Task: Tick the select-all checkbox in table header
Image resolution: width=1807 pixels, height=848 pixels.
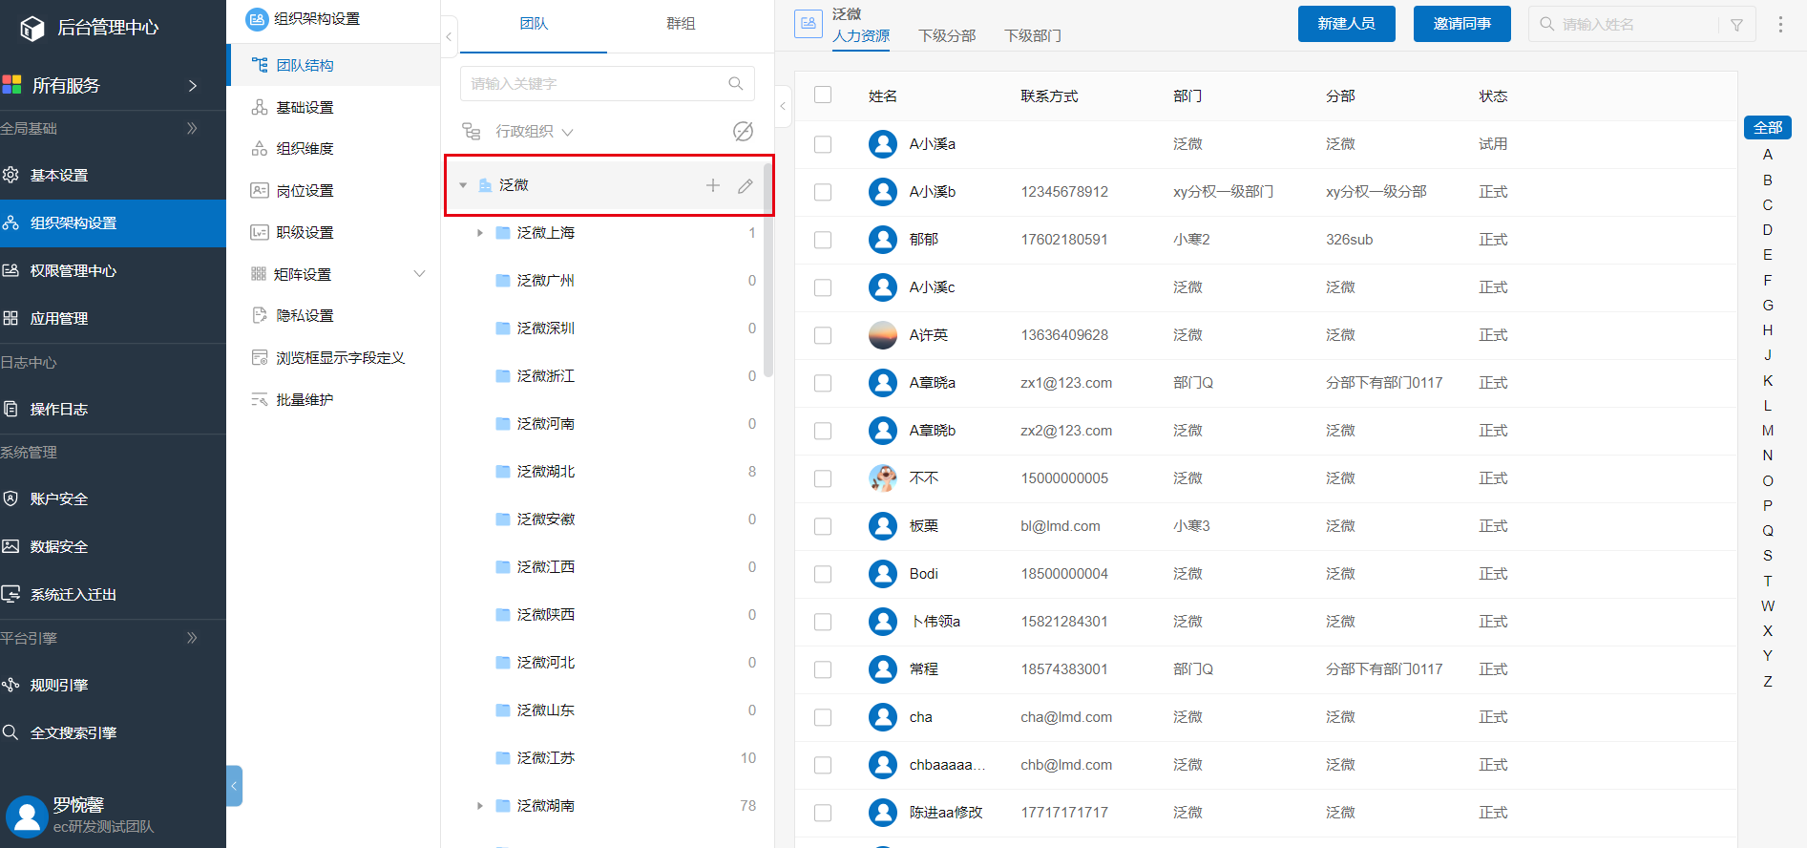Action: coord(823,95)
